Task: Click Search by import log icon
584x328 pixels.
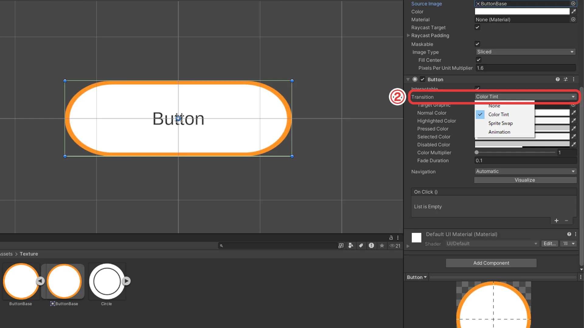Action: click(371, 245)
